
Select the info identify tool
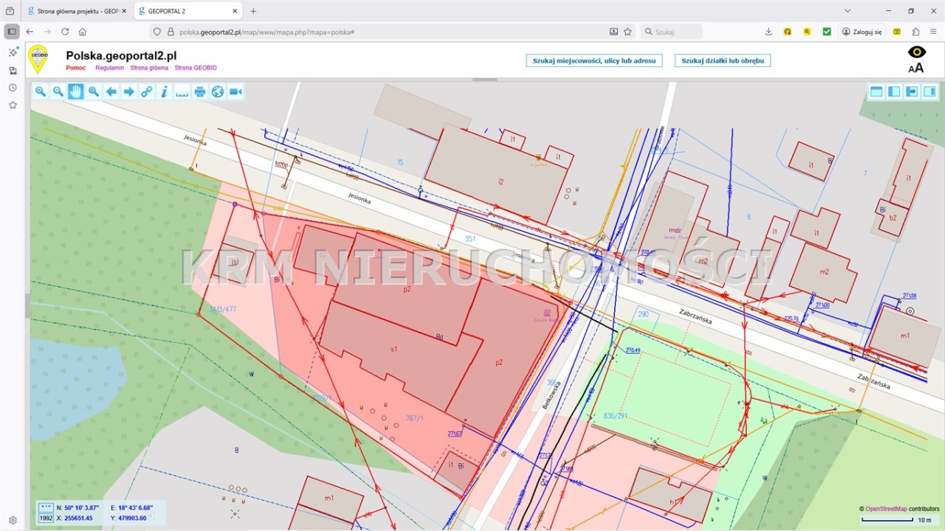[165, 91]
